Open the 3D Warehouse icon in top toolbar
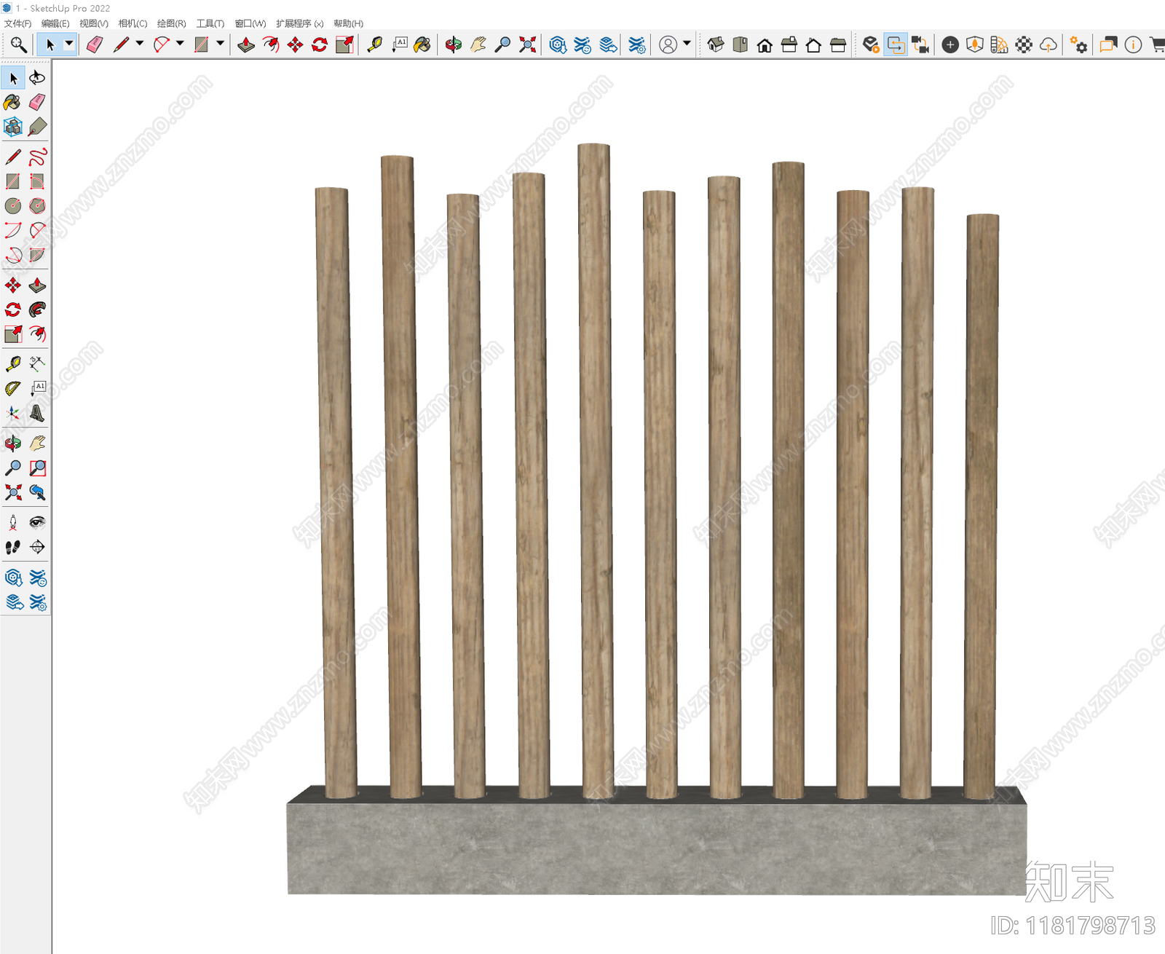Screen dimensions: 1165x954 [558, 45]
